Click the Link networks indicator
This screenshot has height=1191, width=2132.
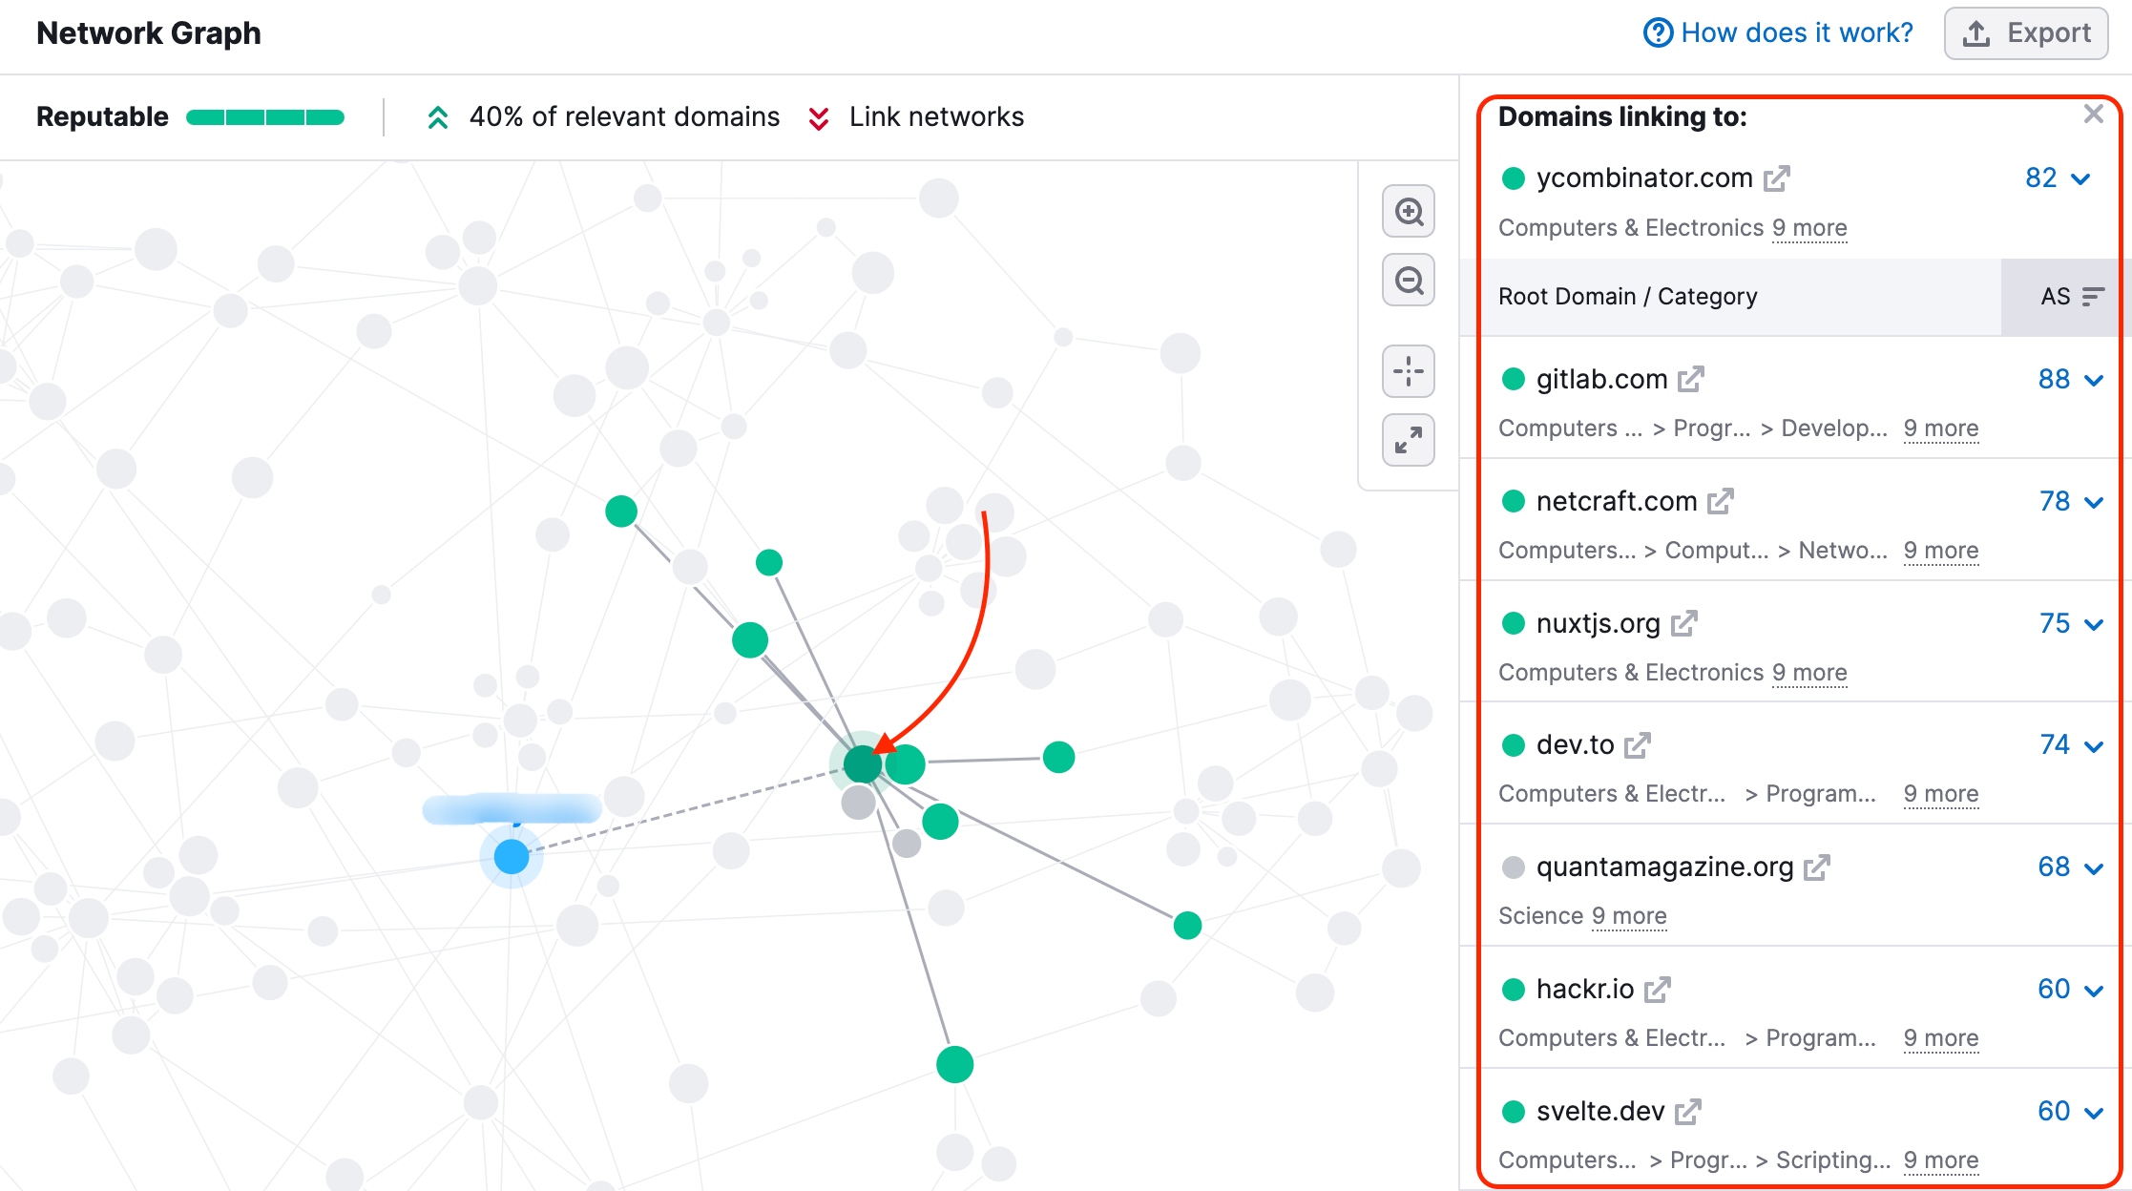click(915, 116)
